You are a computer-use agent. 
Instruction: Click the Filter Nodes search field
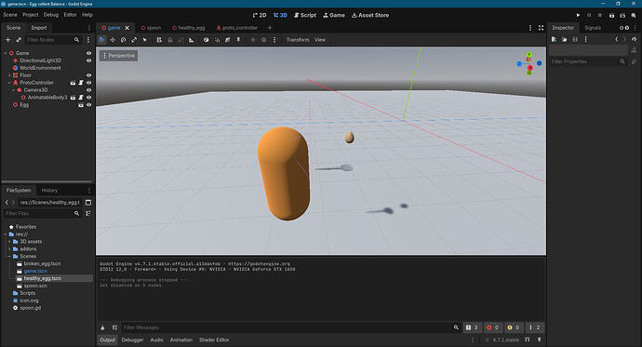[53, 40]
